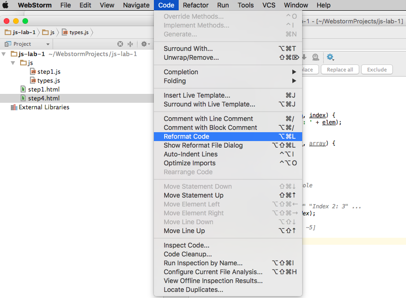Choose Optimize Imports from the menu
The height and width of the screenshot is (298, 406).
[x=188, y=163]
